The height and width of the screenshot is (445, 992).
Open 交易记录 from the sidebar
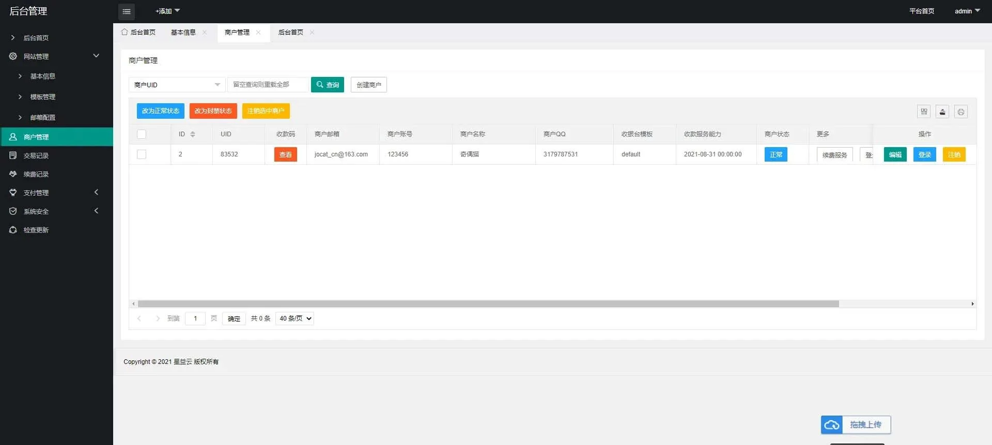pyautogui.click(x=36, y=155)
